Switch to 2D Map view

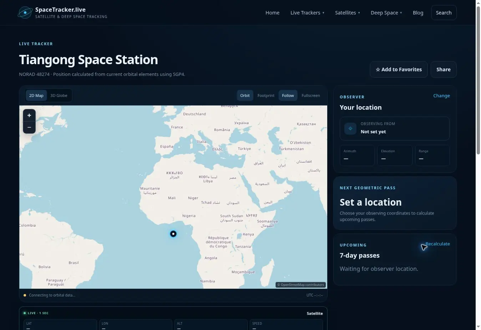coord(36,96)
